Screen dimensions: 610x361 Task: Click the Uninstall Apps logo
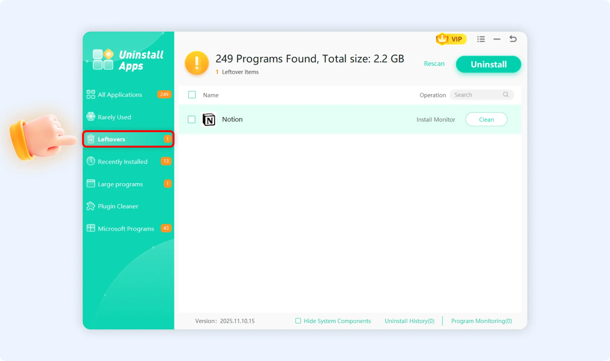click(x=128, y=60)
